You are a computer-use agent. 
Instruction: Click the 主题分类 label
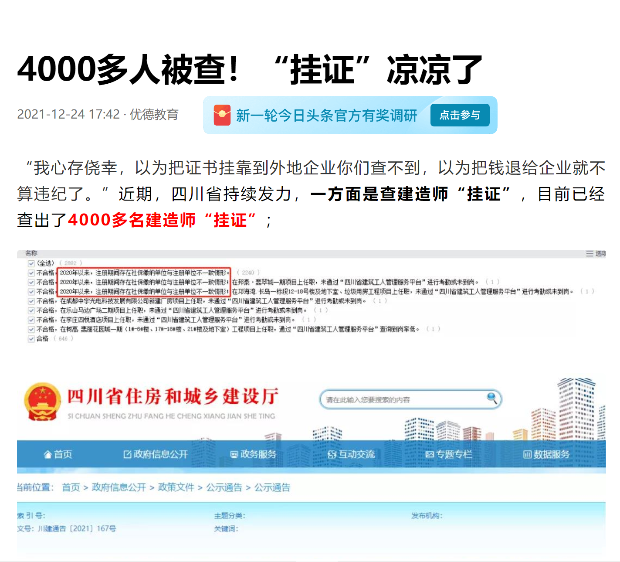(x=230, y=516)
